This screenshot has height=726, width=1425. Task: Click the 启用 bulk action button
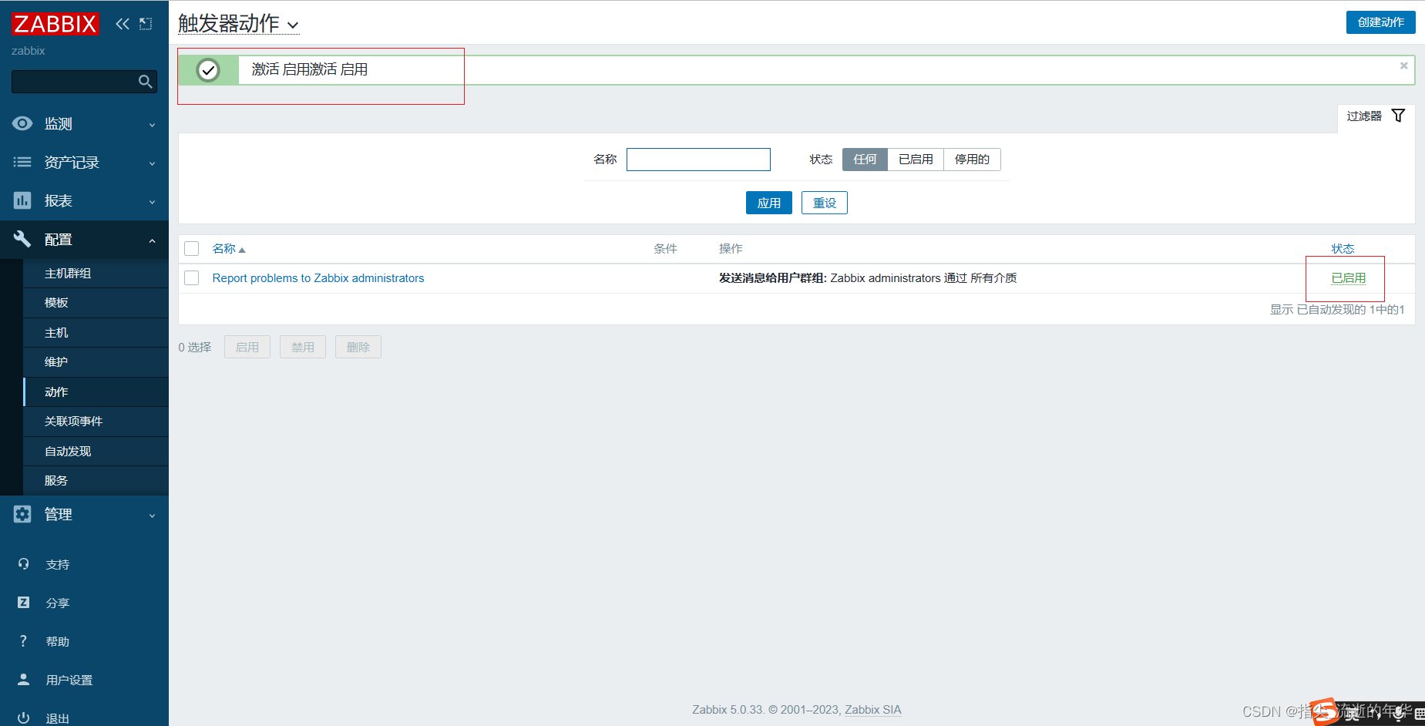(x=247, y=347)
